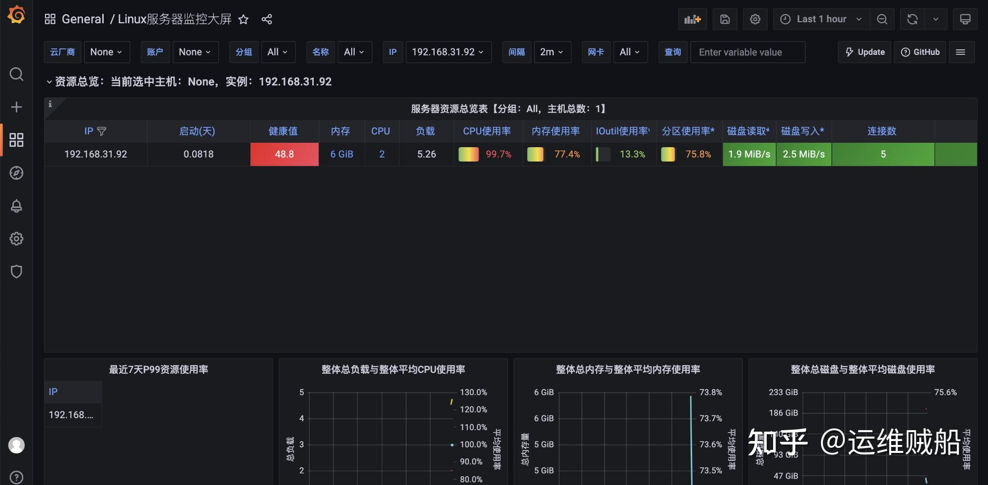
Task: Star this dashboard as favorite
Action: 243,19
